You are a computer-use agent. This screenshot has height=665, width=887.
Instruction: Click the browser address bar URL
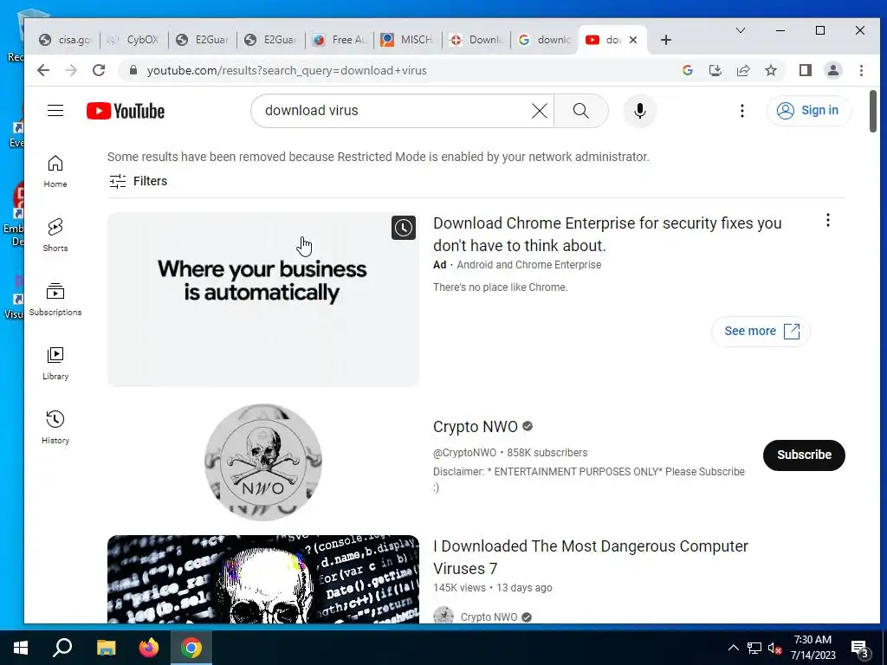[287, 71]
